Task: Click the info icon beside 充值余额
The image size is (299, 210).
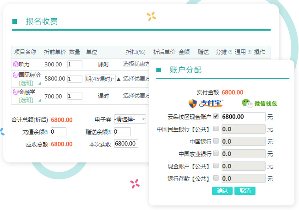Action: tap(46, 132)
